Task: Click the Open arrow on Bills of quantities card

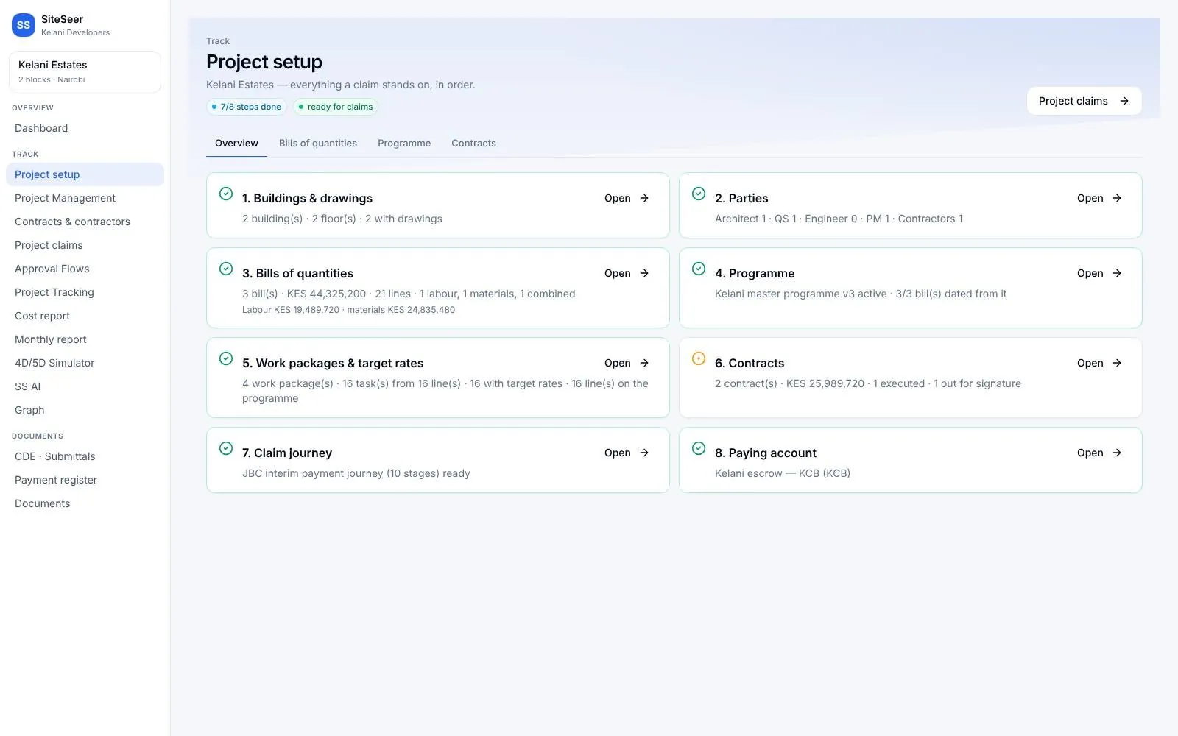Action: (644, 273)
